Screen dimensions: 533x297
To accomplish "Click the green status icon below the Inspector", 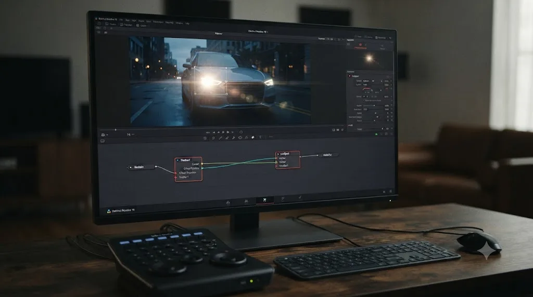I will 376,134.
